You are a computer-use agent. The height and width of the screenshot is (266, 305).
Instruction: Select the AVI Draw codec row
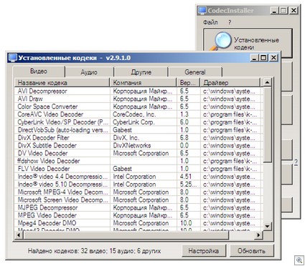click(139, 99)
